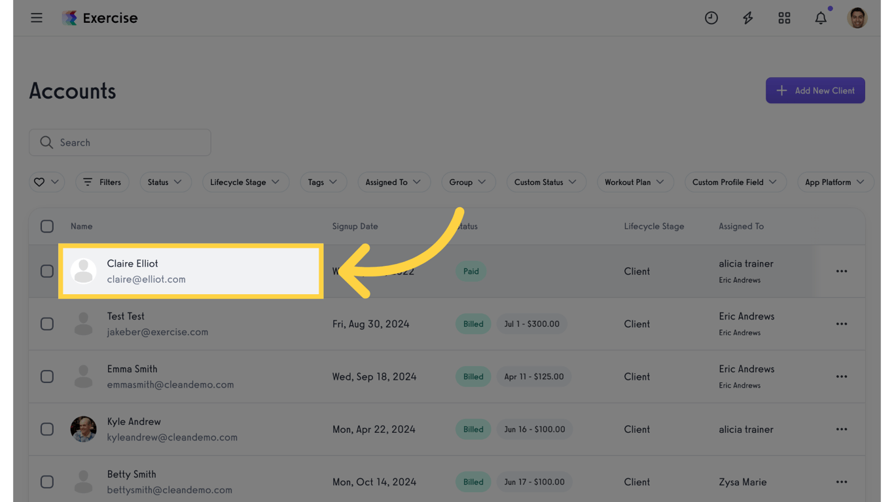Open the favorites heart filter menu
This screenshot has height=502, width=894.
tap(46, 182)
